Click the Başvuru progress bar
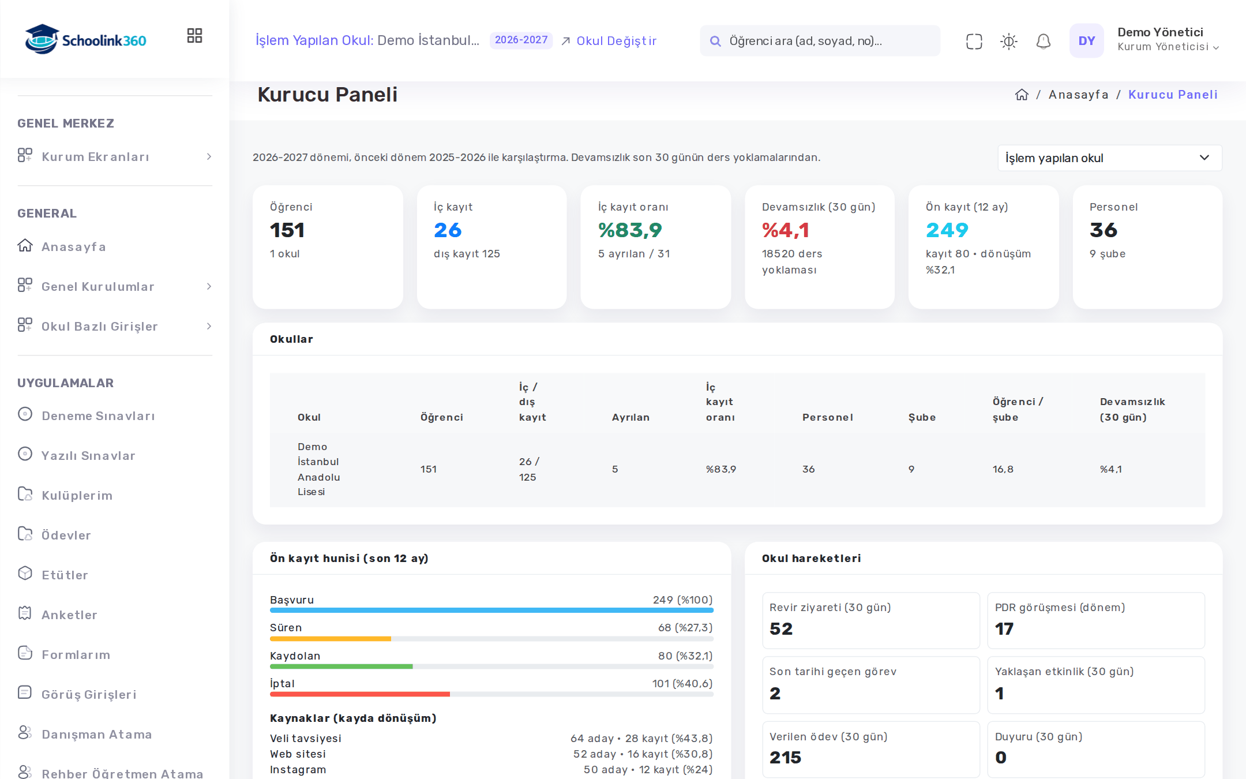The image size is (1246, 779). click(491, 610)
